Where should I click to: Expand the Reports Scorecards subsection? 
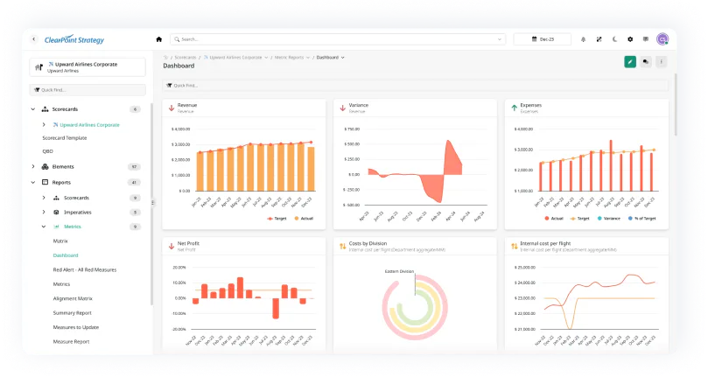[x=44, y=198]
